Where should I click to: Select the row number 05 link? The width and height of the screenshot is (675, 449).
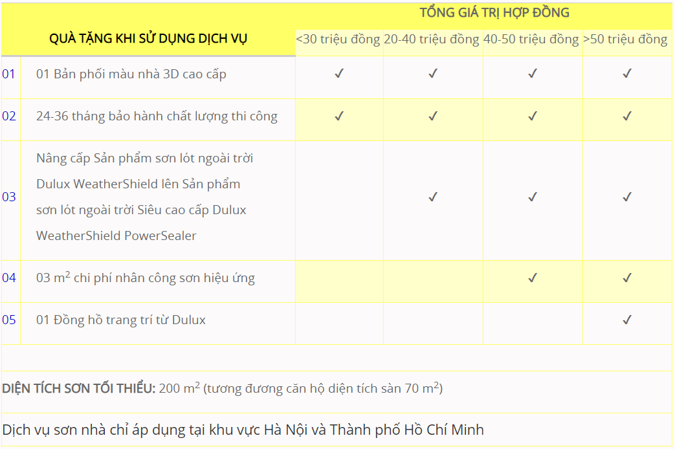[x=9, y=320]
